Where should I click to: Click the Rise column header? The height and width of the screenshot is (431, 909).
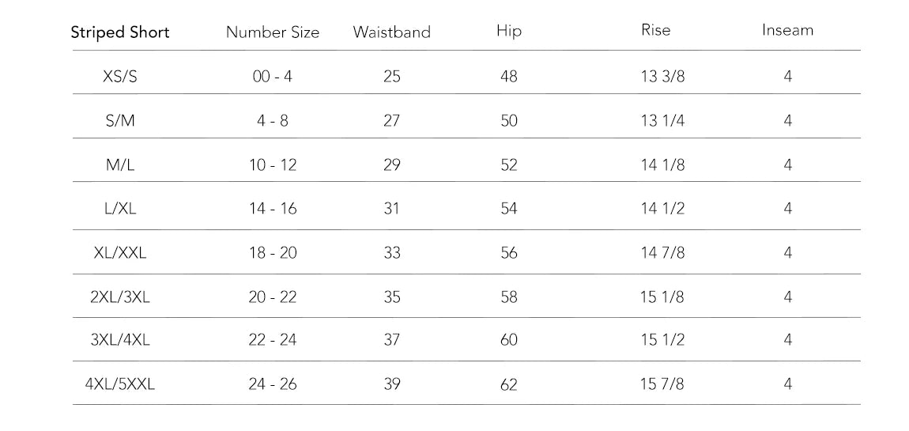[x=656, y=30]
